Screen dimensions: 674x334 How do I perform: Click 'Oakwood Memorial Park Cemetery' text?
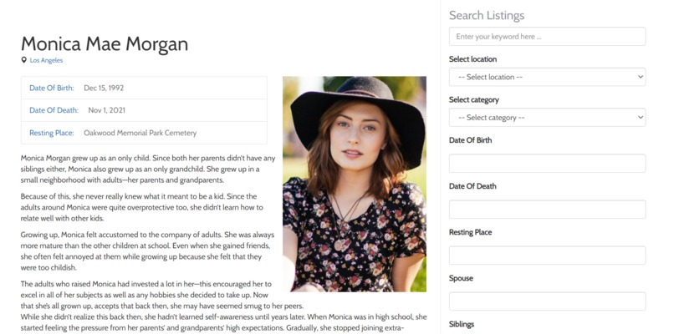(140, 133)
